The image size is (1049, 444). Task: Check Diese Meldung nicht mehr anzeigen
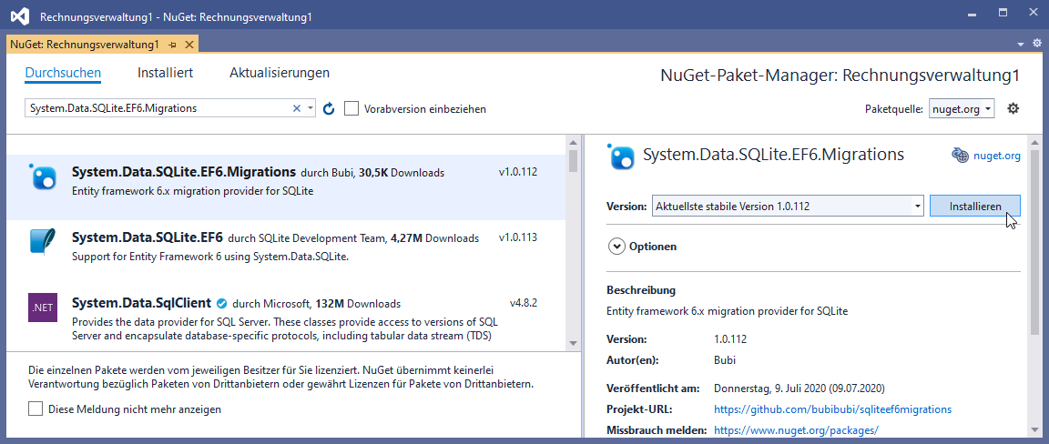click(36, 409)
